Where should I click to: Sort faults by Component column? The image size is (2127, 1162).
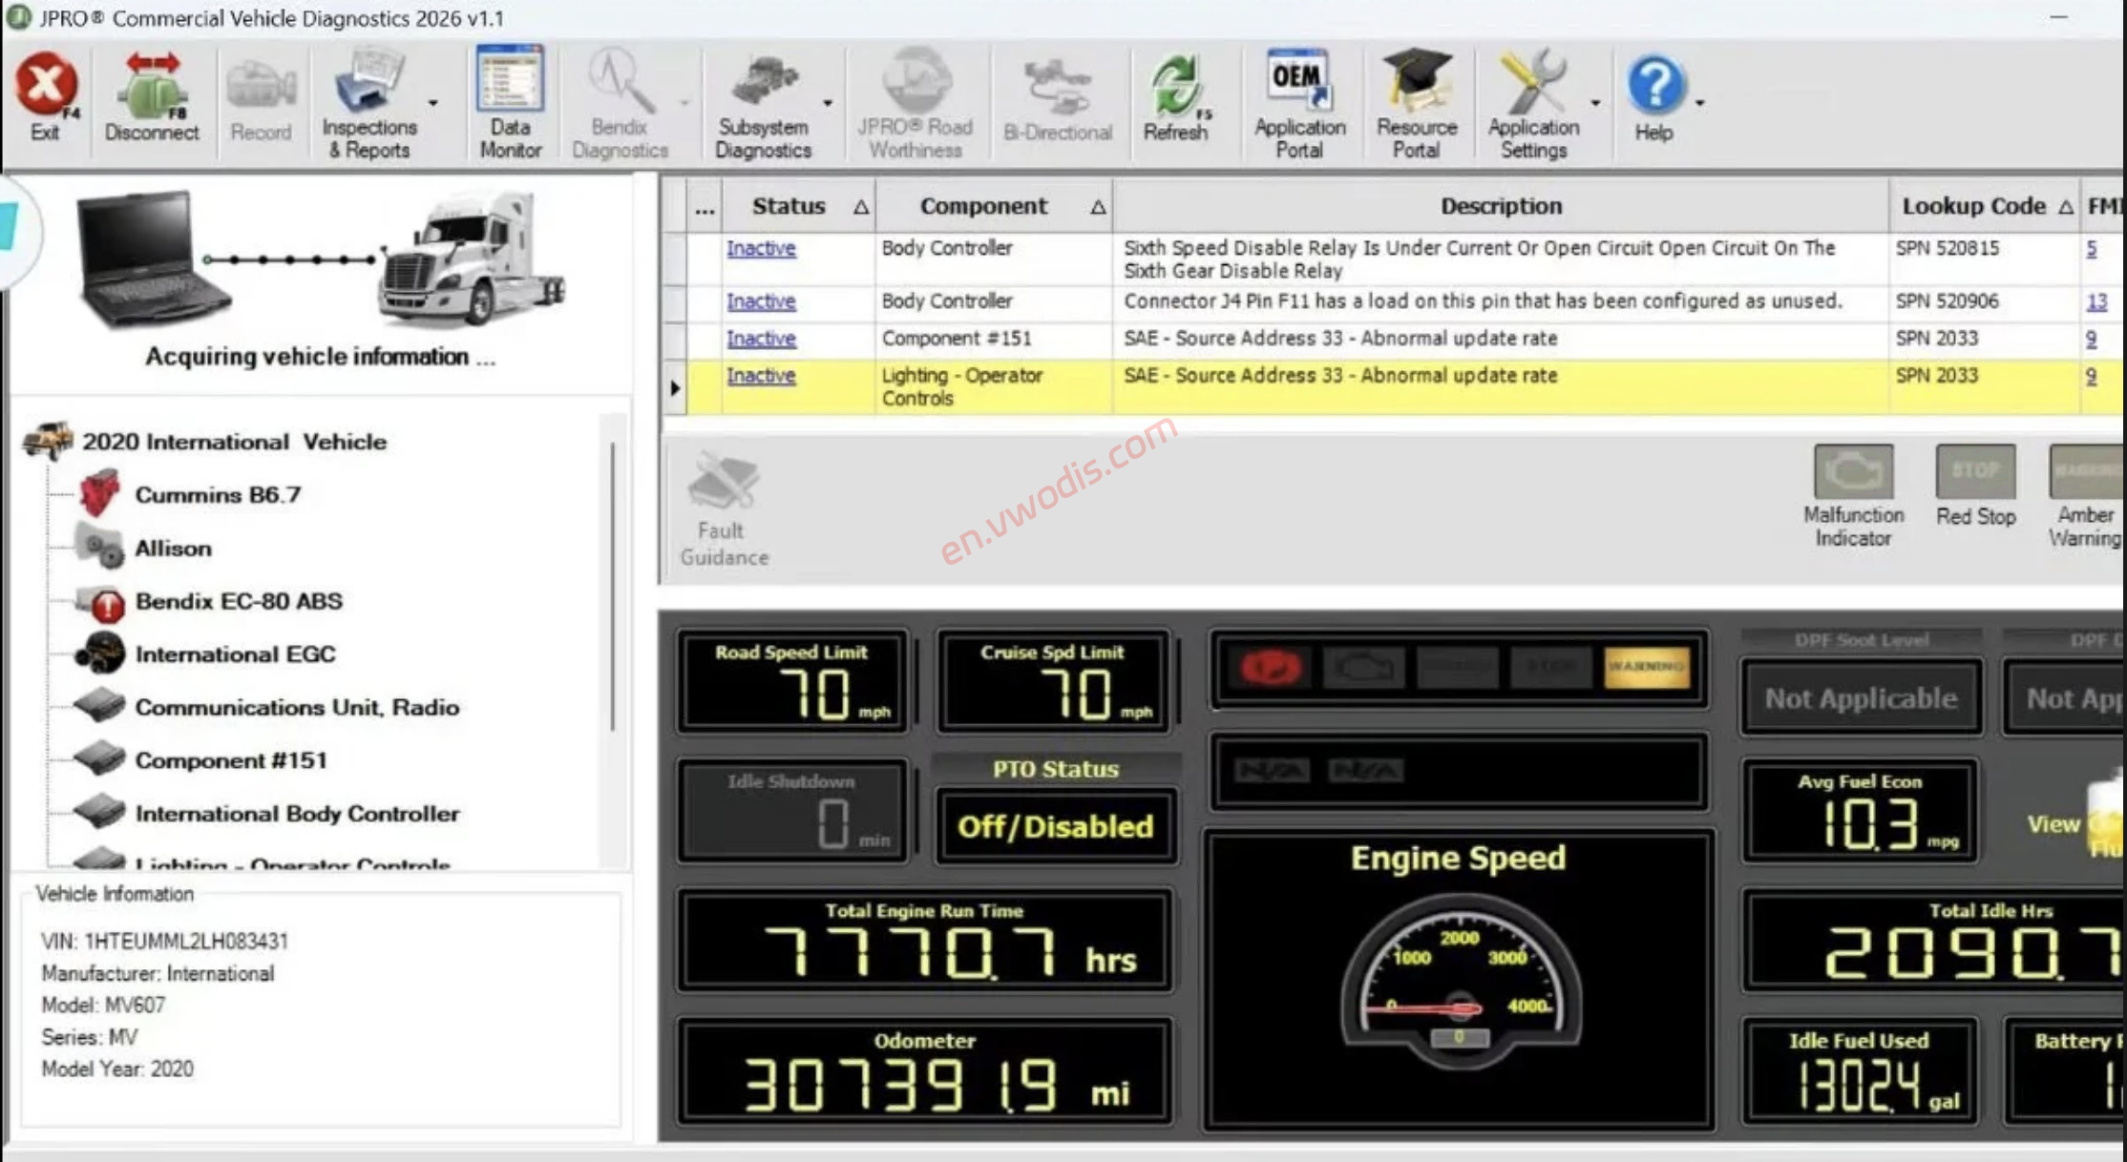pyautogui.click(x=994, y=206)
